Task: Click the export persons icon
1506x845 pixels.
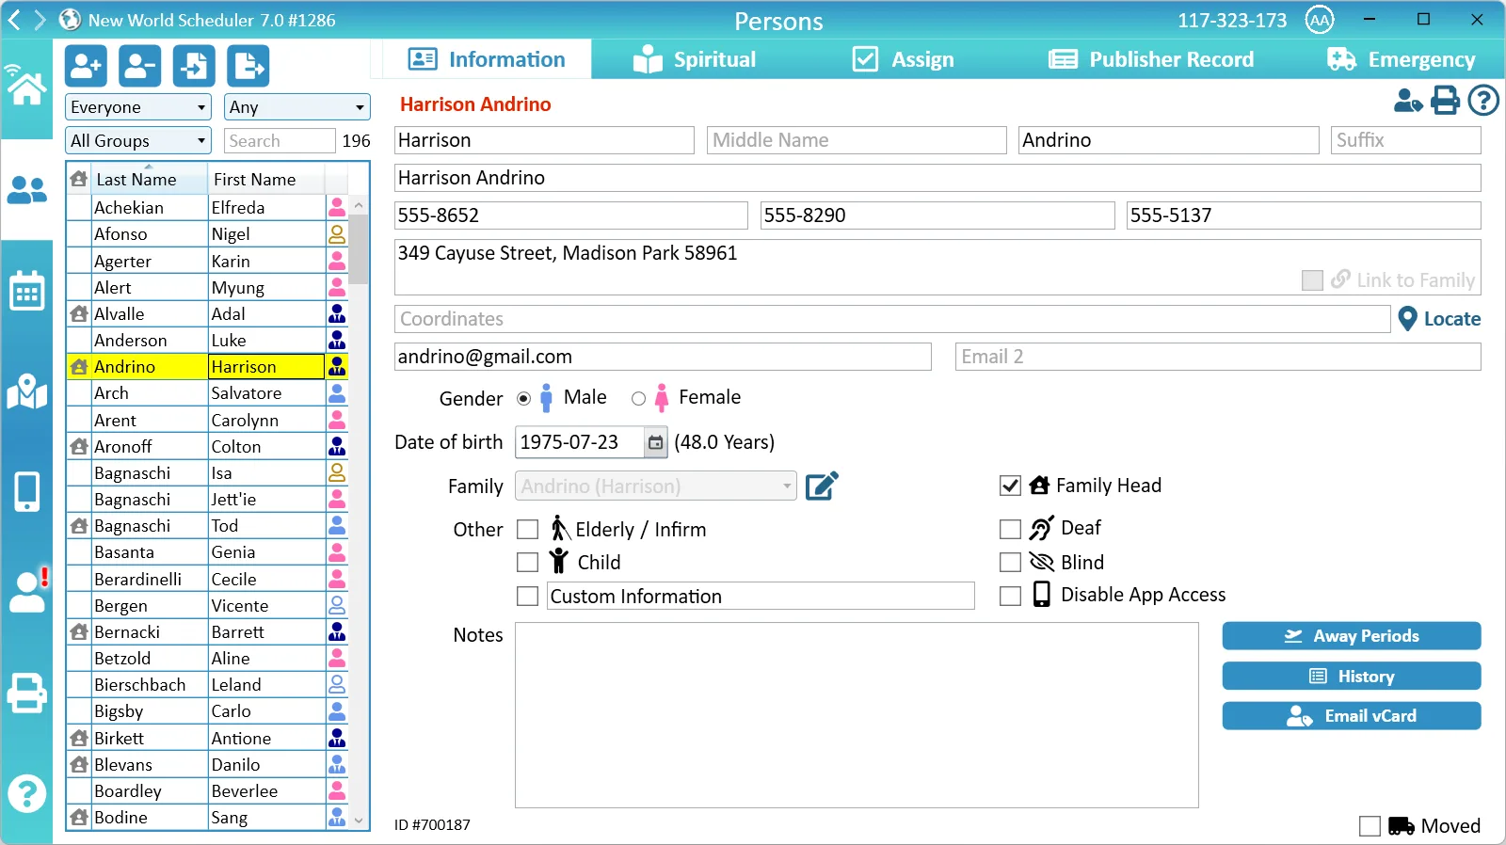Action: [248, 66]
